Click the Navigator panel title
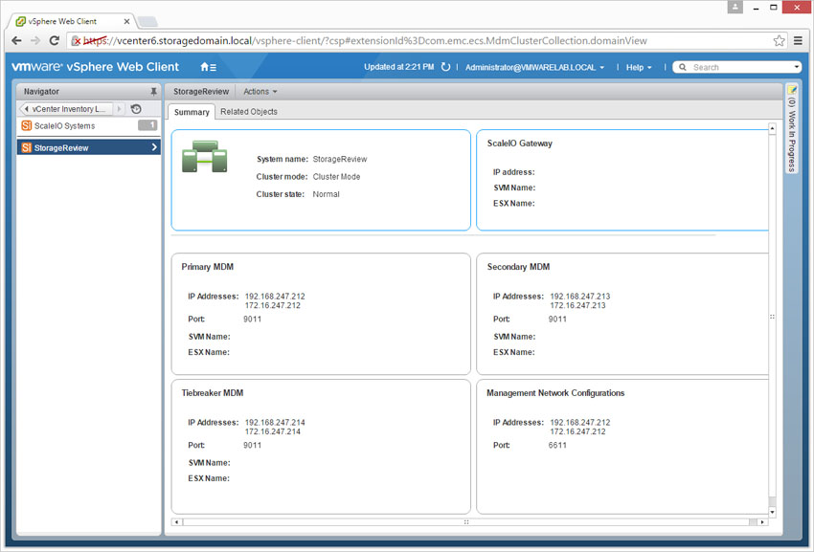Viewport: 814px width, 552px height. (x=41, y=91)
